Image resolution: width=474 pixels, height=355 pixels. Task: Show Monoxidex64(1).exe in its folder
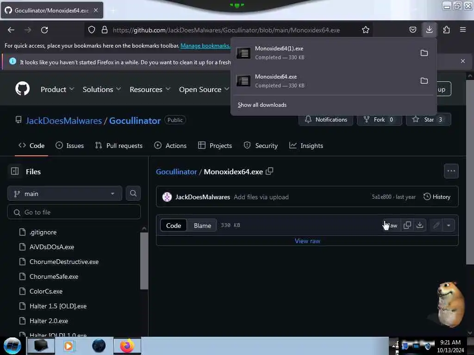pos(424,53)
